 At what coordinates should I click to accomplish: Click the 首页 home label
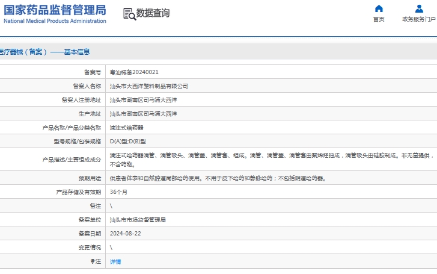pyautogui.click(x=379, y=19)
